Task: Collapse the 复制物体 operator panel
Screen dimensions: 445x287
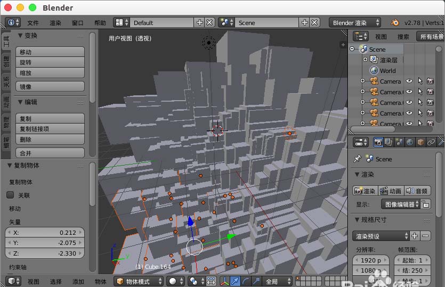Action: coord(10,166)
